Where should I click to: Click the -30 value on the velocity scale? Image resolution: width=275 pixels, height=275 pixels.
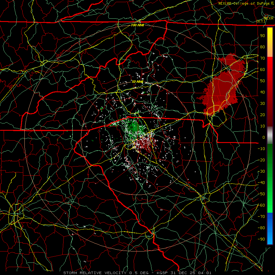coord(261,171)
